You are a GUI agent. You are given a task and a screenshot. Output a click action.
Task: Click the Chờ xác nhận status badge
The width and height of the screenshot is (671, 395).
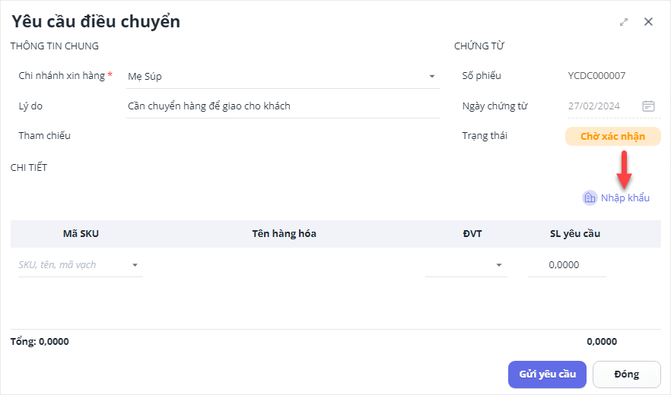[x=612, y=137]
